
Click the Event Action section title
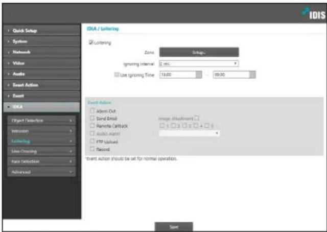[100, 102]
